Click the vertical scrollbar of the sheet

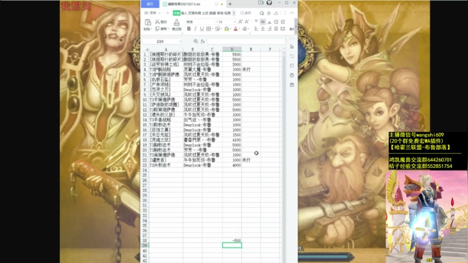tap(283, 156)
